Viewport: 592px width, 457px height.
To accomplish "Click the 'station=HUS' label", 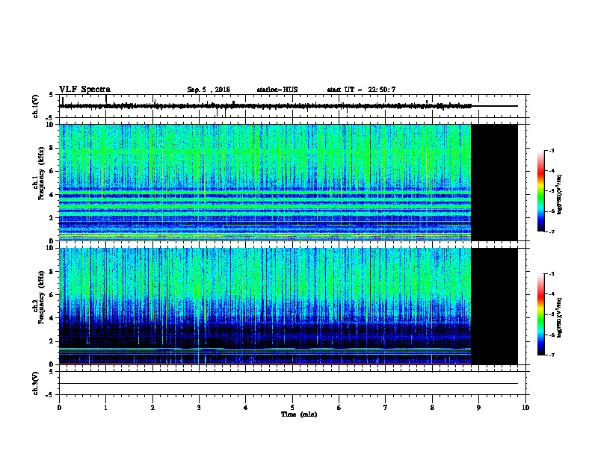I will (x=277, y=90).
